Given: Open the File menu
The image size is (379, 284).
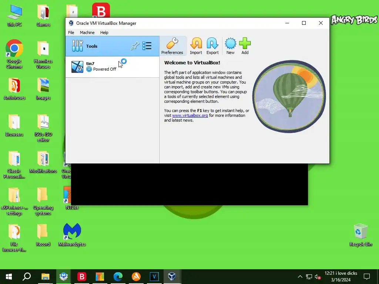Looking at the screenshot, I should 71,33.
